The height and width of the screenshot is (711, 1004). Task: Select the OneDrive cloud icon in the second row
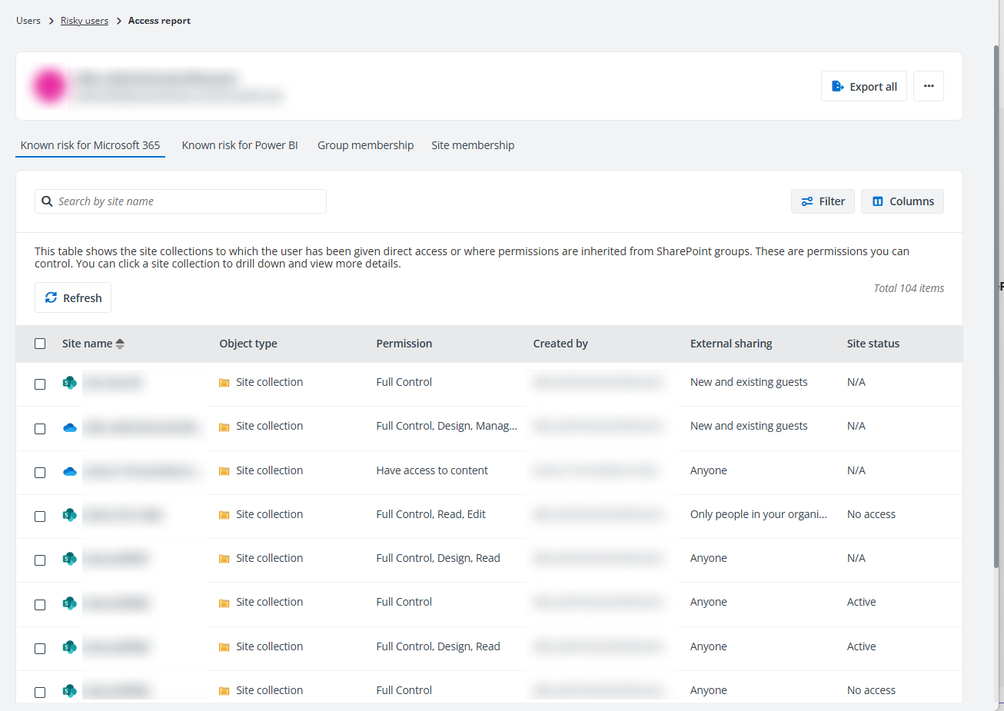pos(69,426)
